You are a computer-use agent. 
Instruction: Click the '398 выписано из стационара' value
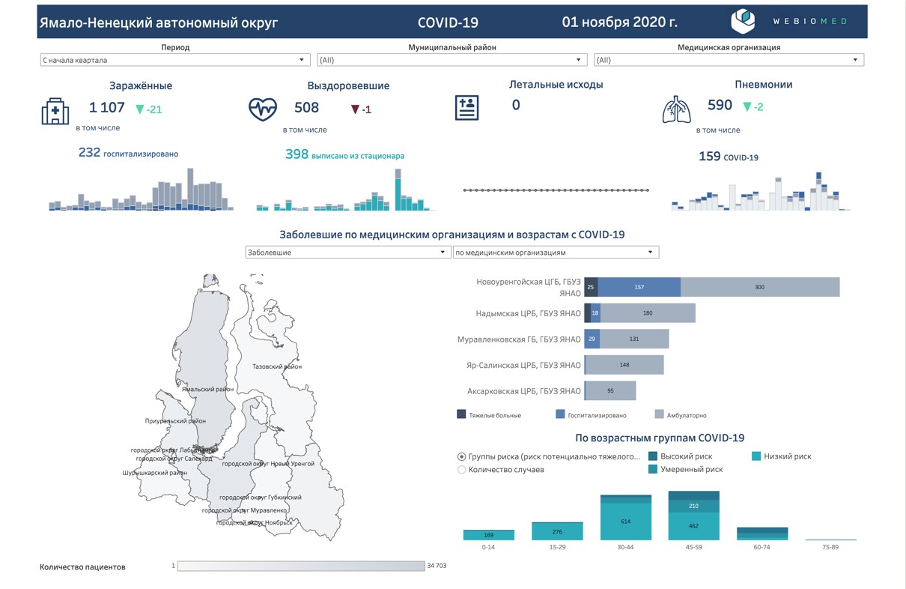coord(344,154)
